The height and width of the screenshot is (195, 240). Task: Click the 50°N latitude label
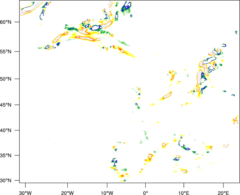pyautogui.click(x=6, y=79)
